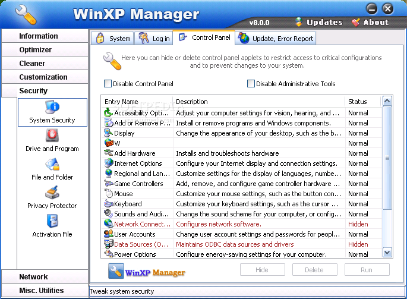Click the Normal status for Mouse
The image size is (407, 299).
358,194
